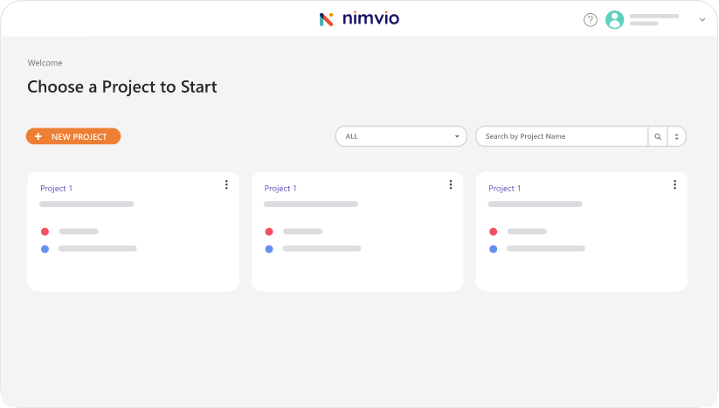Image resolution: width=719 pixels, height=408 pixels.
Task: Expand the user account chevron menu
Action: click(702, 20)
